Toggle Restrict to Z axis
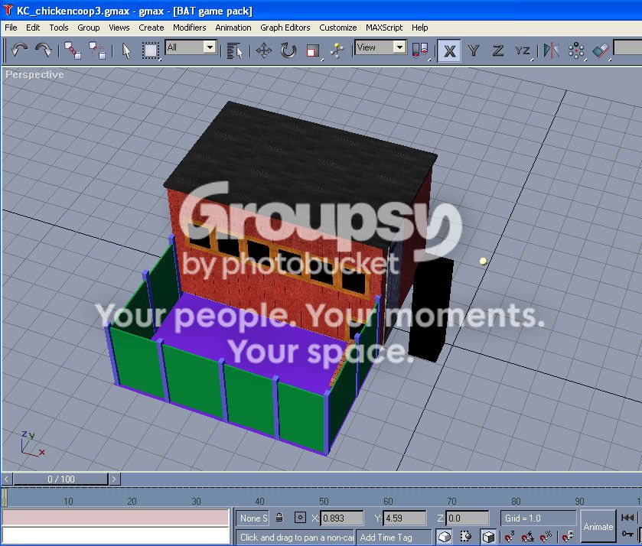Screen dimensions: 642x546 (x=498, y=50)
